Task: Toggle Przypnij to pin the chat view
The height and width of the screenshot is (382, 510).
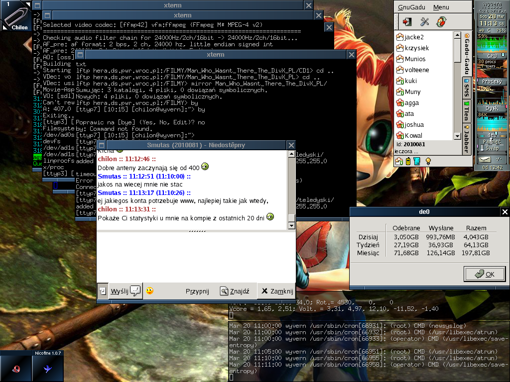Action: 197,291
